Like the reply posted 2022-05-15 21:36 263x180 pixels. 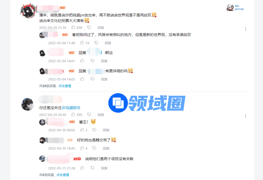[82, 168]
